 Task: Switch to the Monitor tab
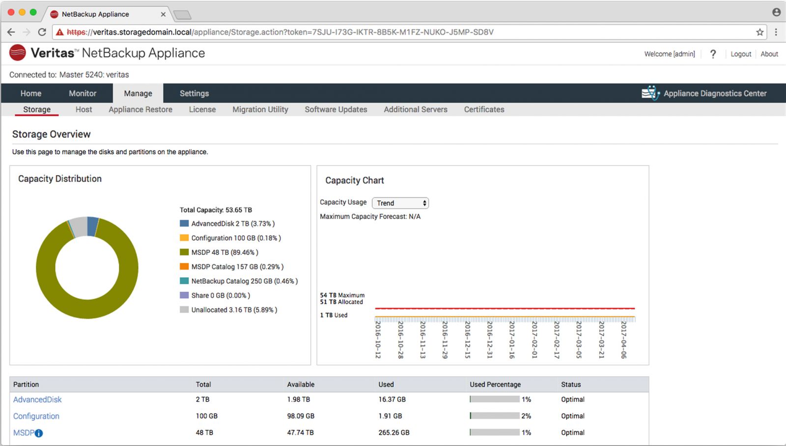[83, 93]
